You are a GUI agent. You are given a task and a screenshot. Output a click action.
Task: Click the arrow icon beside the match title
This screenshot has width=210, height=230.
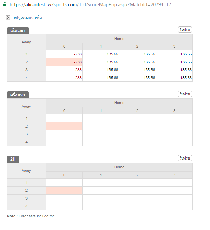click(8, 18)
